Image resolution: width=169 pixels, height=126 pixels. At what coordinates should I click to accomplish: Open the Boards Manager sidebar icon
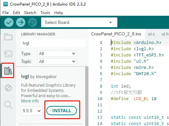[x=8, y=53]
